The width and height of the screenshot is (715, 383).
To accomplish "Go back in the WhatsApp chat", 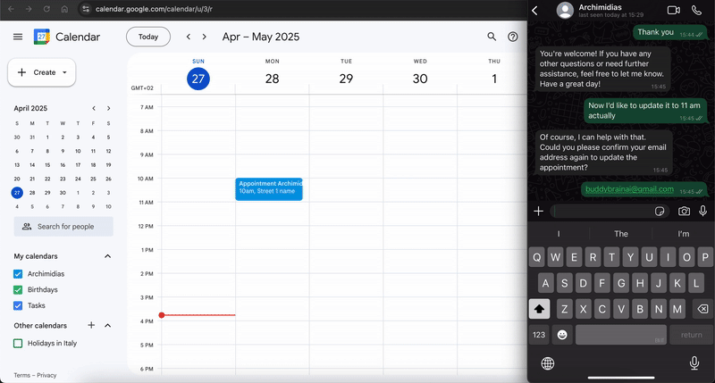I will pyautogui.click(x=534, y=11).
